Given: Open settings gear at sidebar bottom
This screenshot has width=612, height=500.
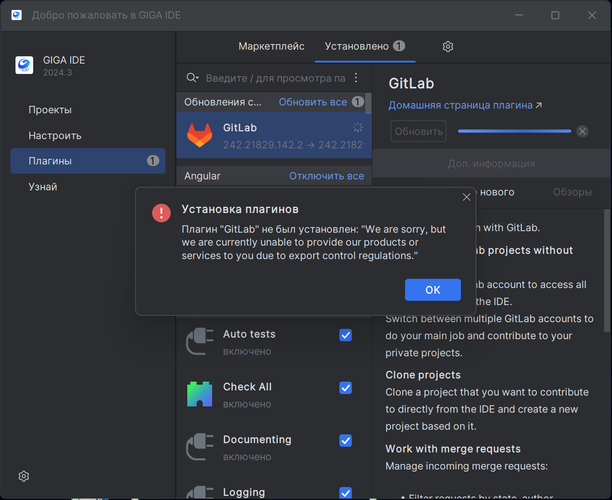Looking at the screenshot, I should pos(24,476).
